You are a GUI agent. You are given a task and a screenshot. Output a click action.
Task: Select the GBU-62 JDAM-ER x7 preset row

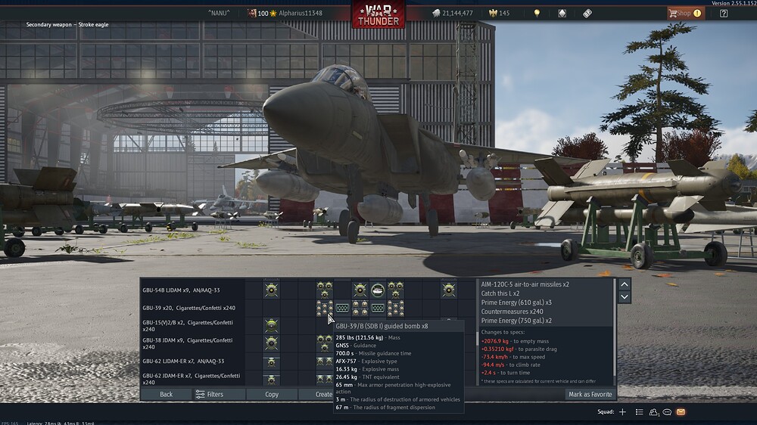(193, 379)
